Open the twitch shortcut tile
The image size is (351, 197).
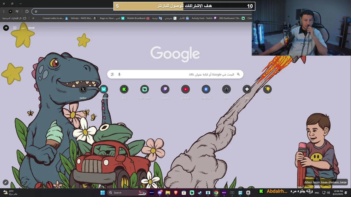click(165, 92)
